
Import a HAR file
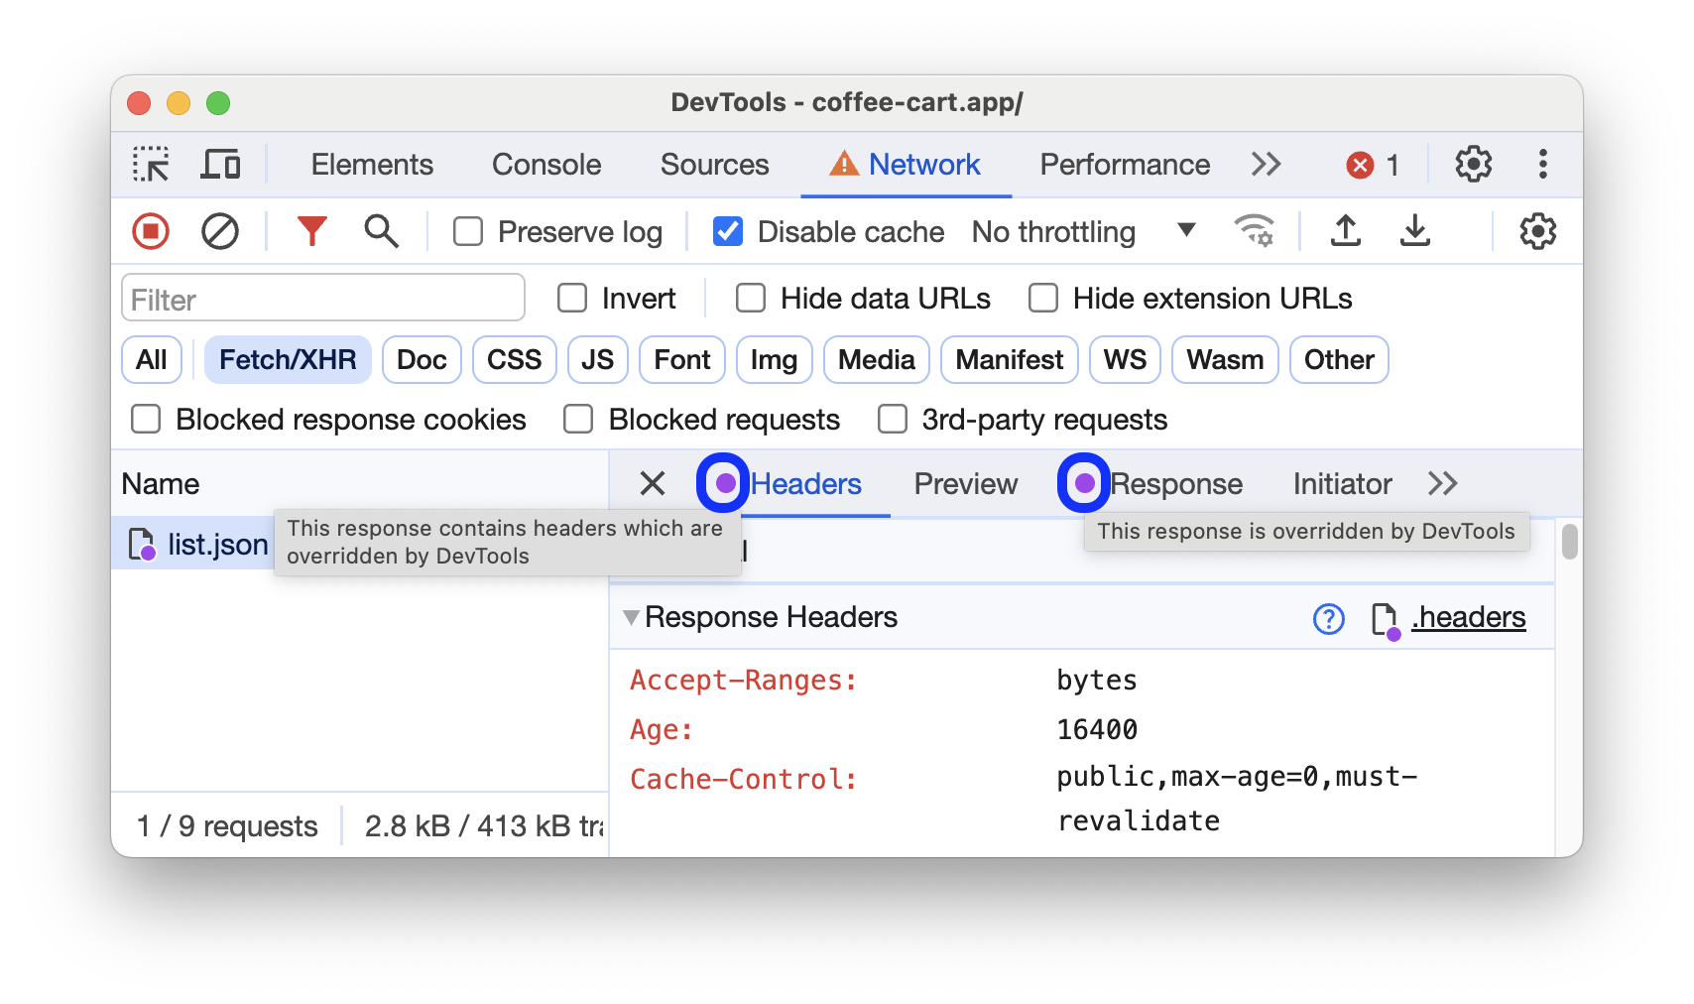1345,231
